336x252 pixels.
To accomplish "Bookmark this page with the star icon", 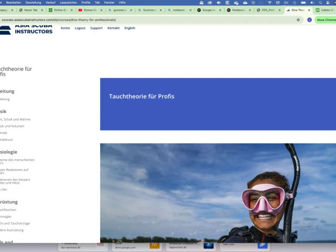I will coord(298,20).
